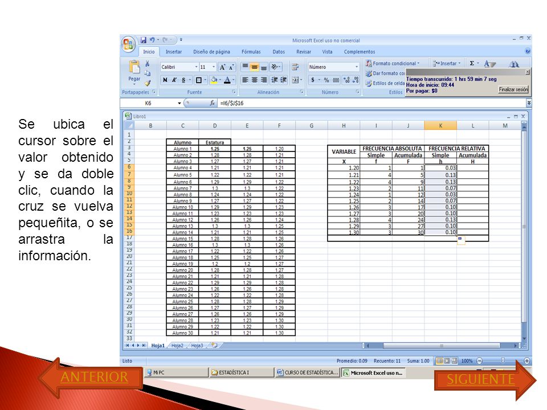The width and height of the screenshot is (547, 410).
Task: Switch to the Hoja3 sheet tab
Action: click(197, 346)
